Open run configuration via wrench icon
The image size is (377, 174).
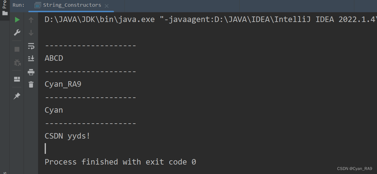pyautogui.click(x=17, y=33)
